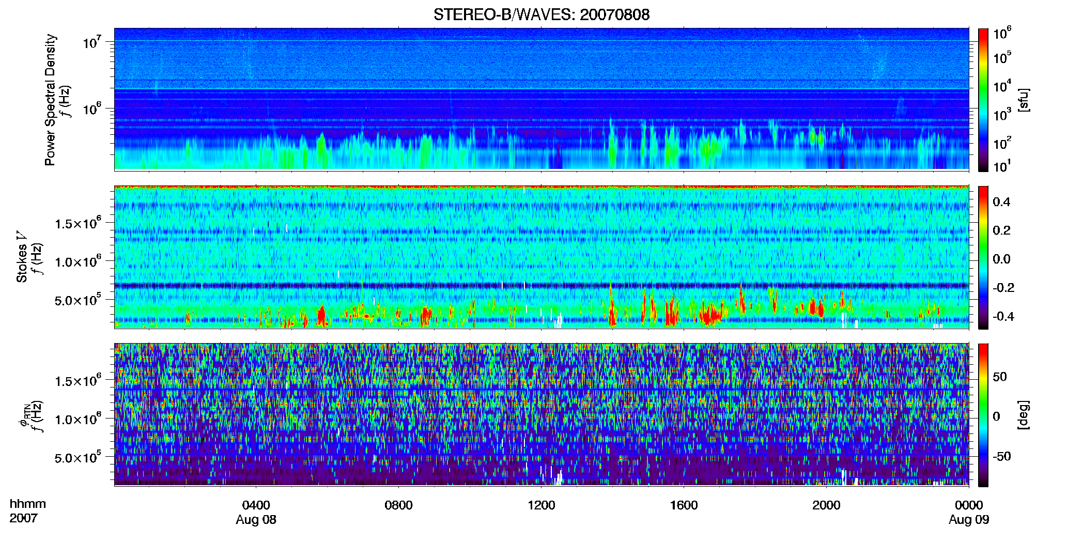
Task: Click the 1.0×10^6 tick of bottom panel
Action: pos(78,419)
